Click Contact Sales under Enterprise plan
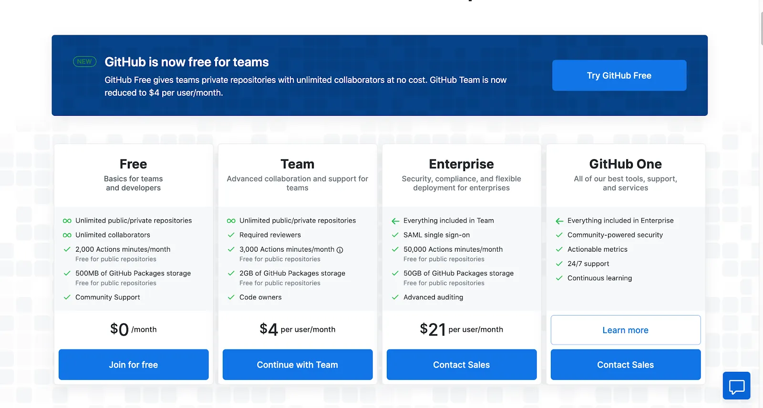 pyautogui.click(x=462, y=365)
